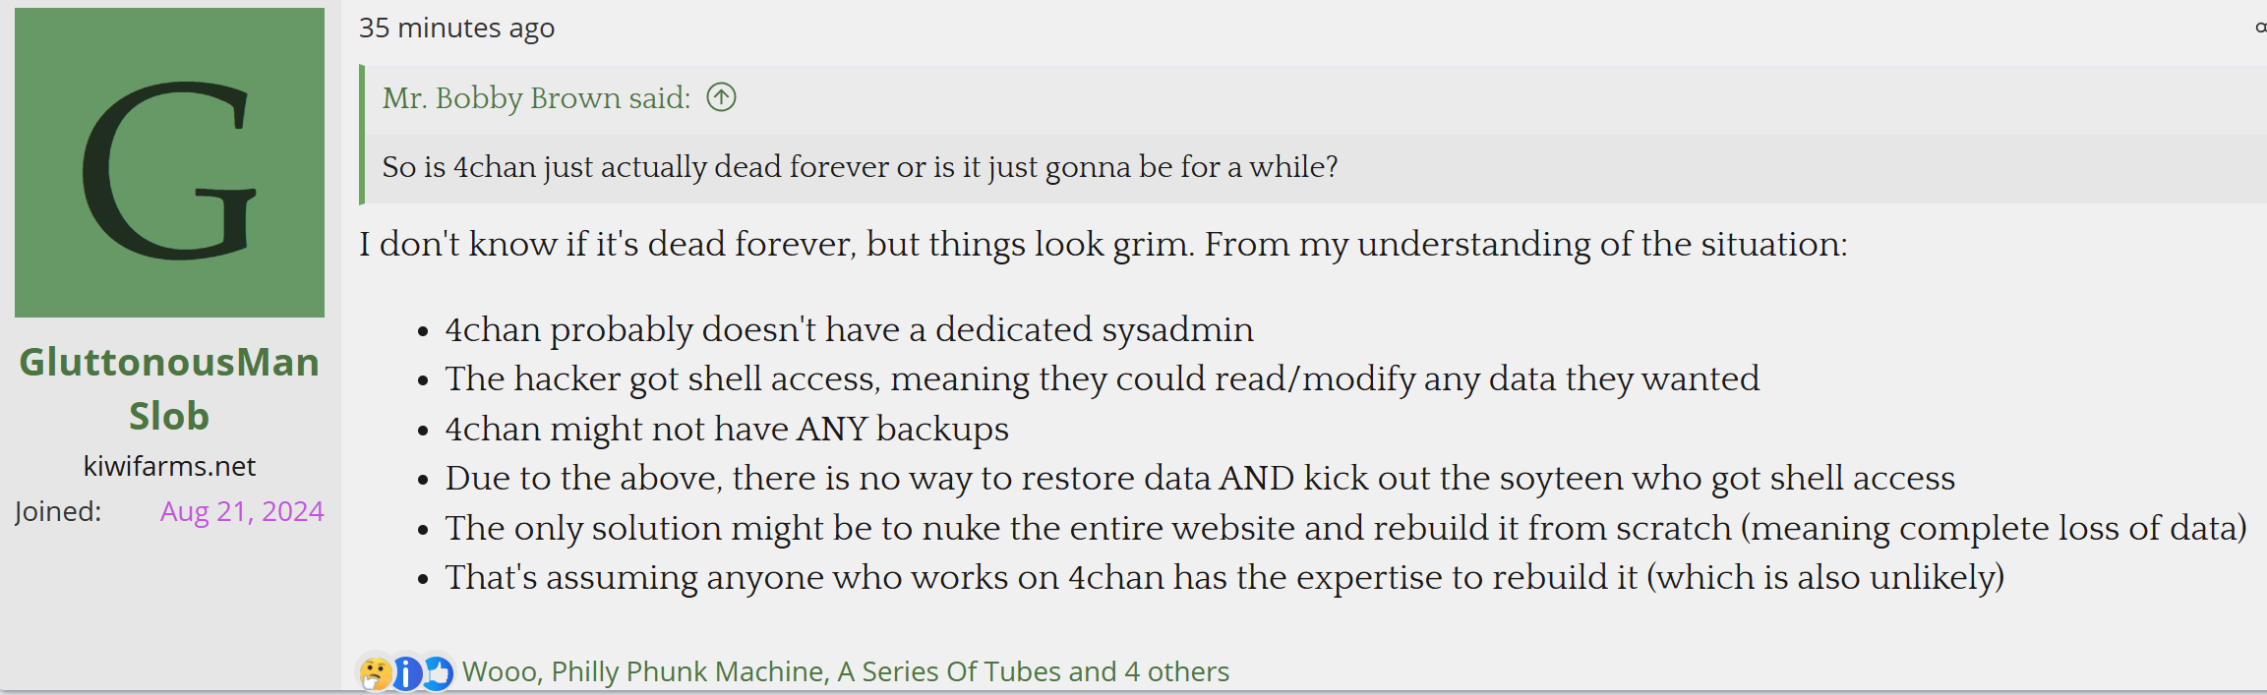
Task: Click "Mr. Bobby Brown said:" quote header
Action: pyautogui.click(x=536, y=98)
